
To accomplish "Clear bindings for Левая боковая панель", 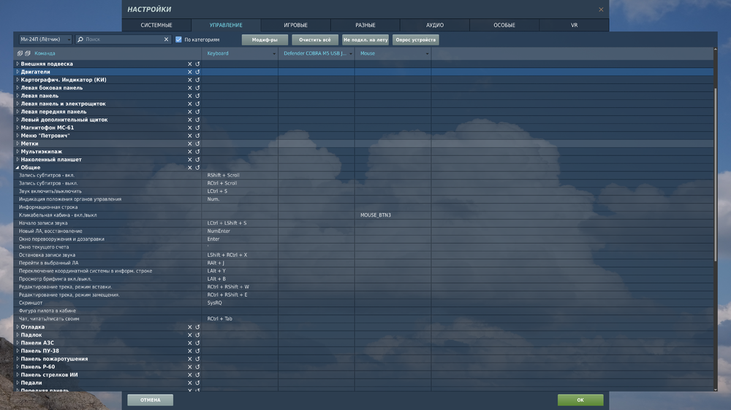I will click(190, 88).
